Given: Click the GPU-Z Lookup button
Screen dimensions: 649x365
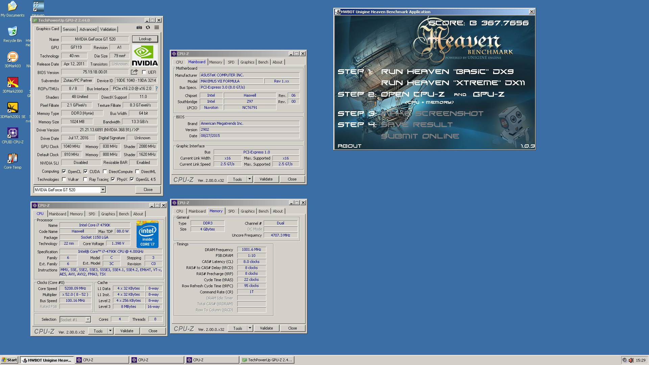Looking at the screenshot, I should [145, 39].
